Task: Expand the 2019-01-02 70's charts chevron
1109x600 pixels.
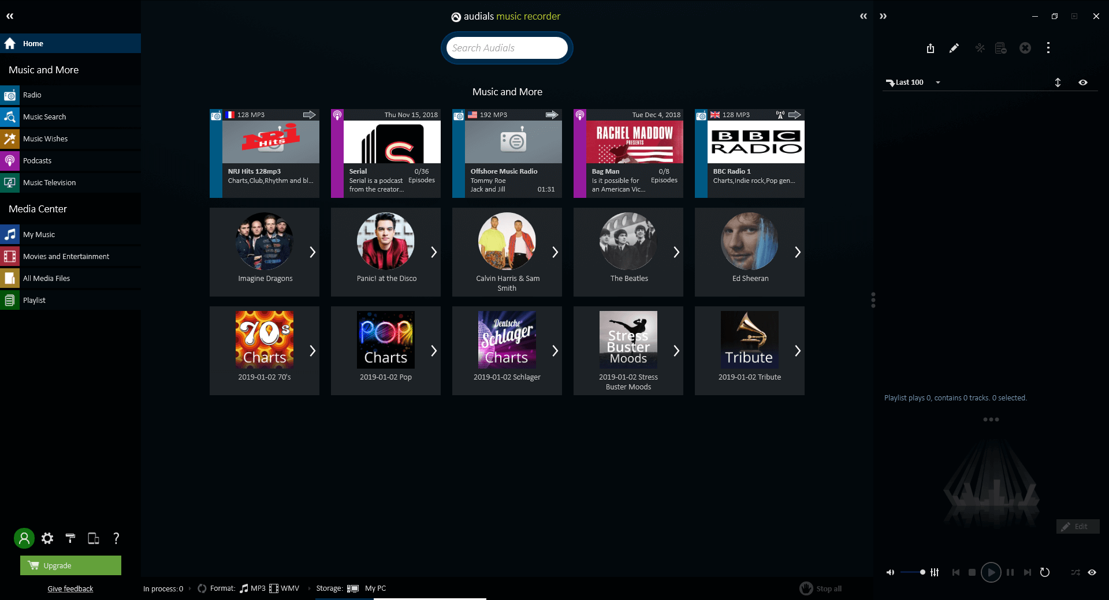Action: point(312,351)
